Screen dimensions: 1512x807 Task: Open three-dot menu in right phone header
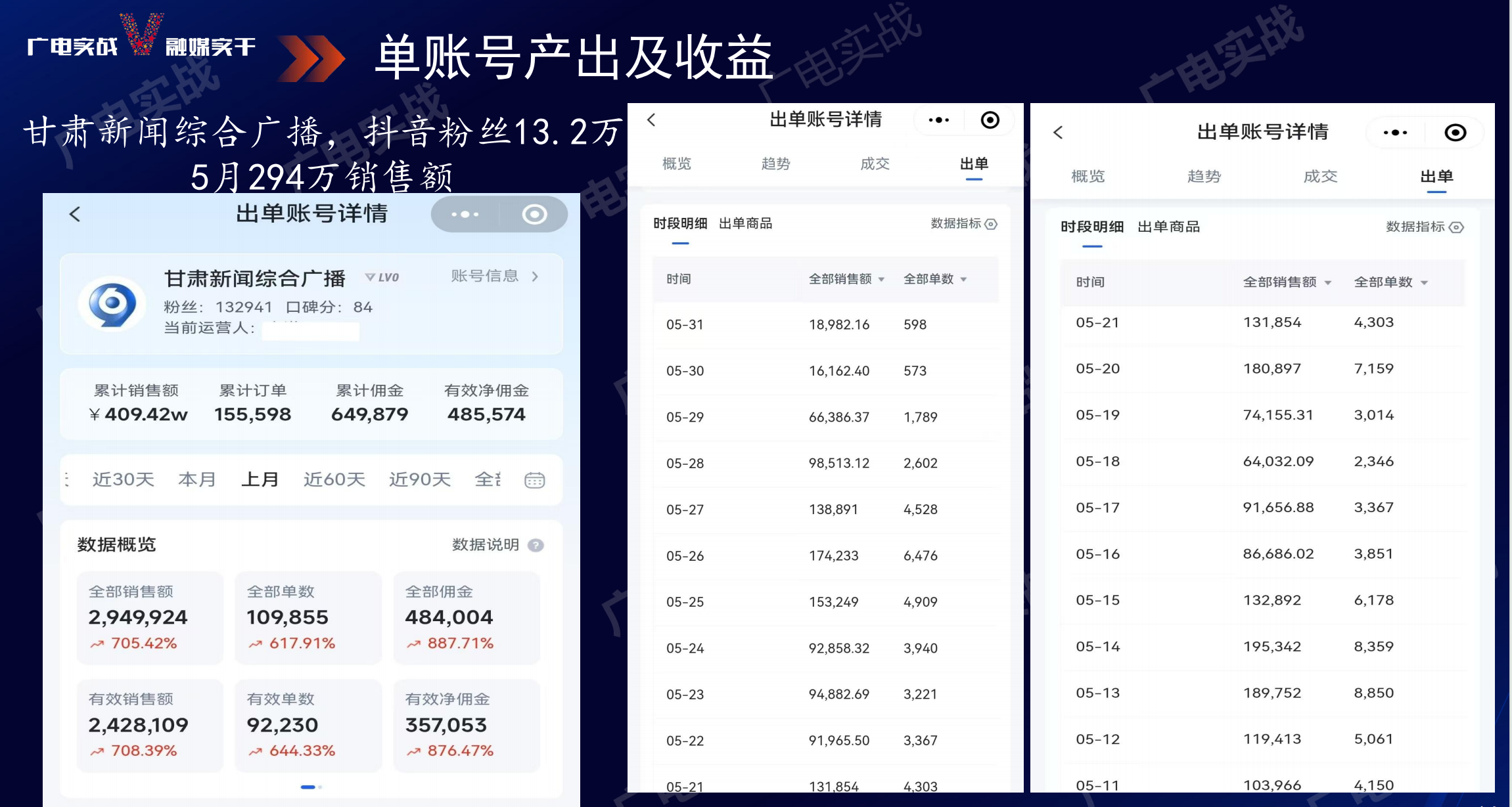1394,133
